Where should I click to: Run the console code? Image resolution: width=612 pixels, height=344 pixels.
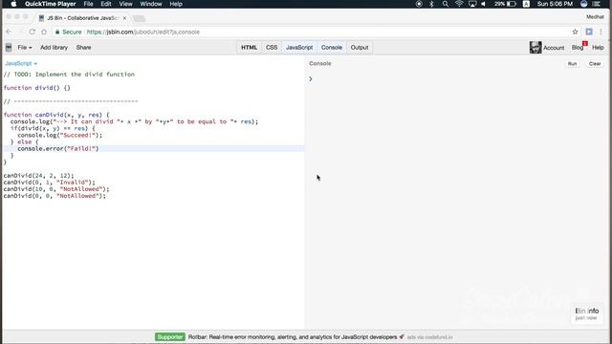point(572,64)
